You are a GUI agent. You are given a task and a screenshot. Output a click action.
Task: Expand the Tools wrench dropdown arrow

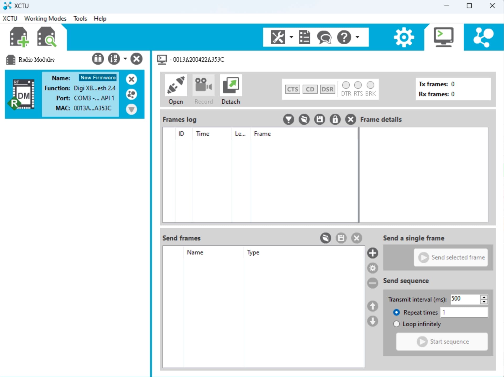pos(291,37)
